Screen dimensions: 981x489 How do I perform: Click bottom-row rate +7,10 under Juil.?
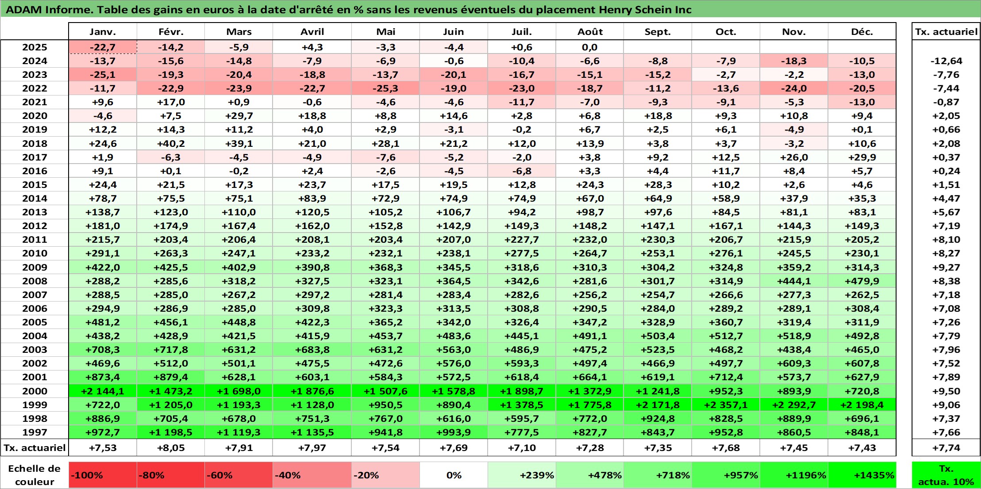tap(522, 447)
